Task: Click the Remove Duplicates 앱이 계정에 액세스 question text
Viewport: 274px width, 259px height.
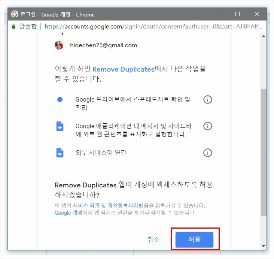Action: (x=134, y=190)
